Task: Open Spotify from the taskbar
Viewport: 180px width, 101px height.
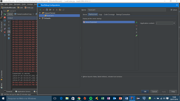Action: [91, 98]
